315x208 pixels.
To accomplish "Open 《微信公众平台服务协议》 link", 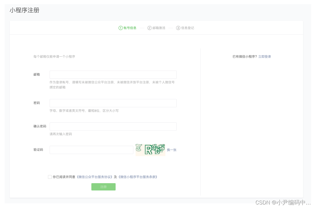I will (x=94, y=177).
